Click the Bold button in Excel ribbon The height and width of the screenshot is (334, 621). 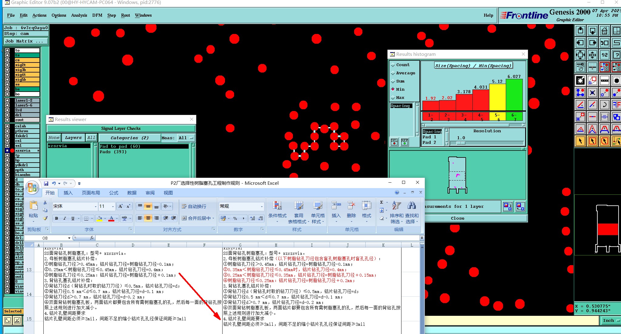[x=56, y=218]
